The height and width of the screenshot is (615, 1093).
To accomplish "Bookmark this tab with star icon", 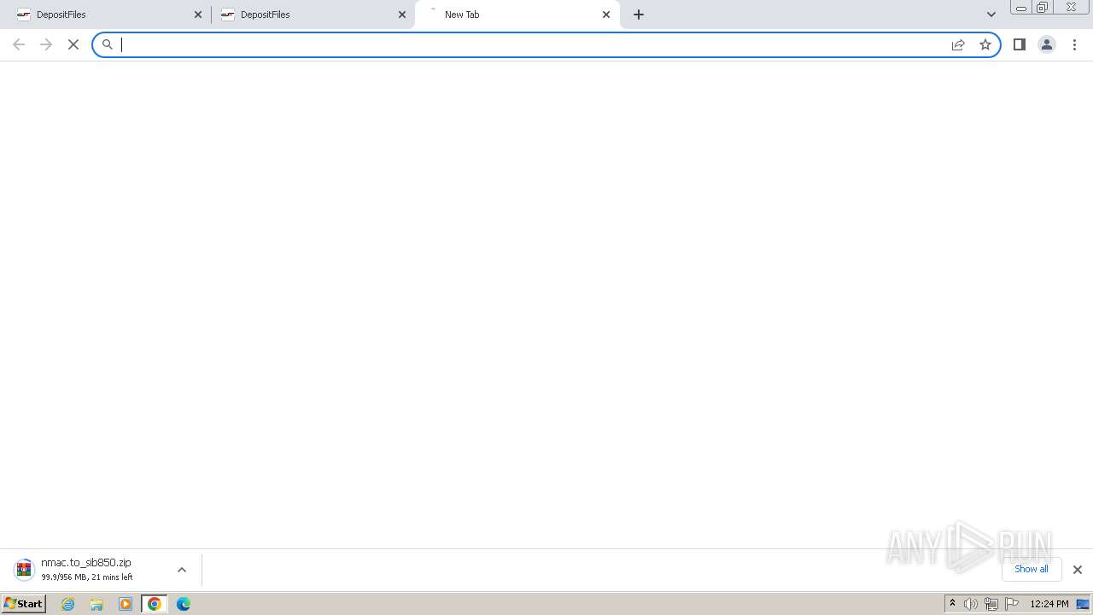I will (985, 44).
